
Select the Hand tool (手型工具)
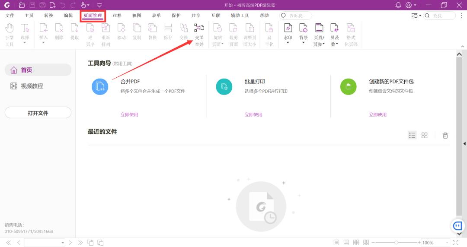click(x=10, y=35)
